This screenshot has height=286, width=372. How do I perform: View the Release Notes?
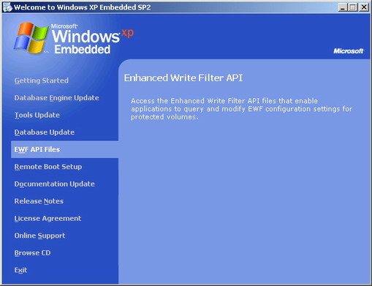[39, 201]
